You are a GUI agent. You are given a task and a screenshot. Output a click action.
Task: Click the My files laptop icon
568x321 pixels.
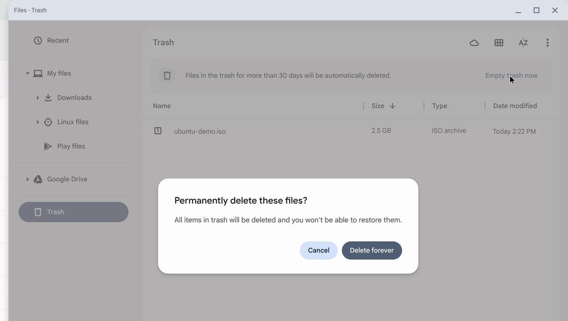38,73
